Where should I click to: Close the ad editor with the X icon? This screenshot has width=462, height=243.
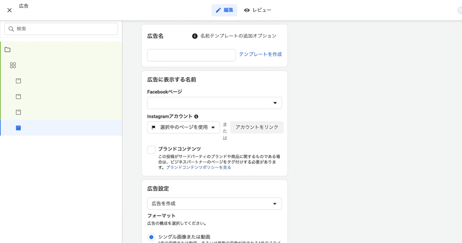tap(9, 10)
